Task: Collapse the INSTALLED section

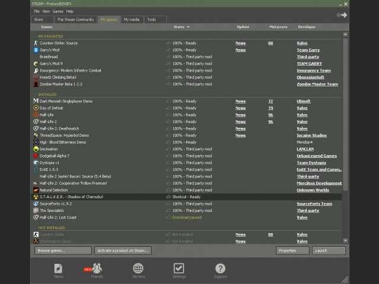Action: point(35,95)
